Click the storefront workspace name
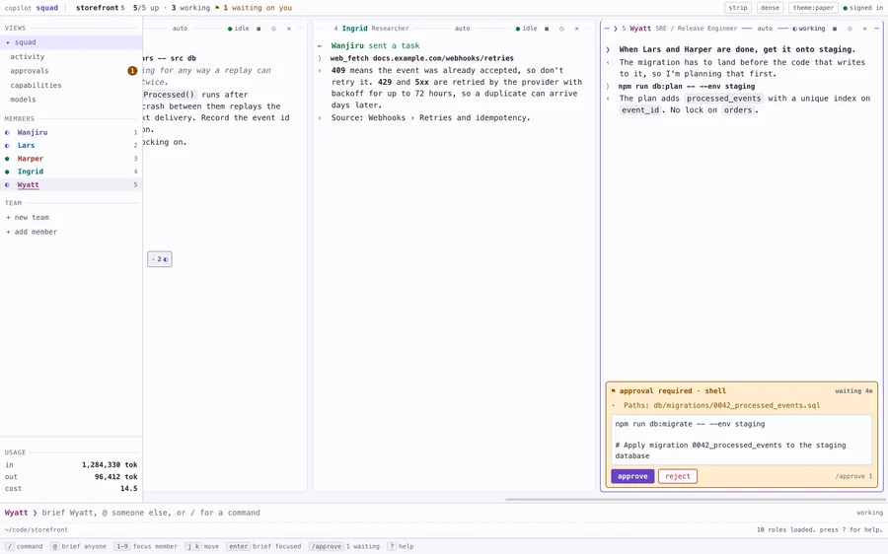Screen dimensions: 888x554 (98, 8)
